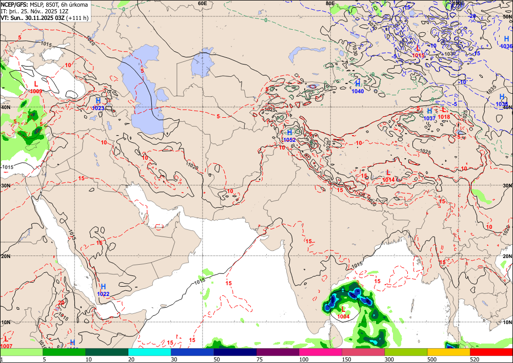Select the cyan 20–30 mm legend swatch

pos(149,352)
